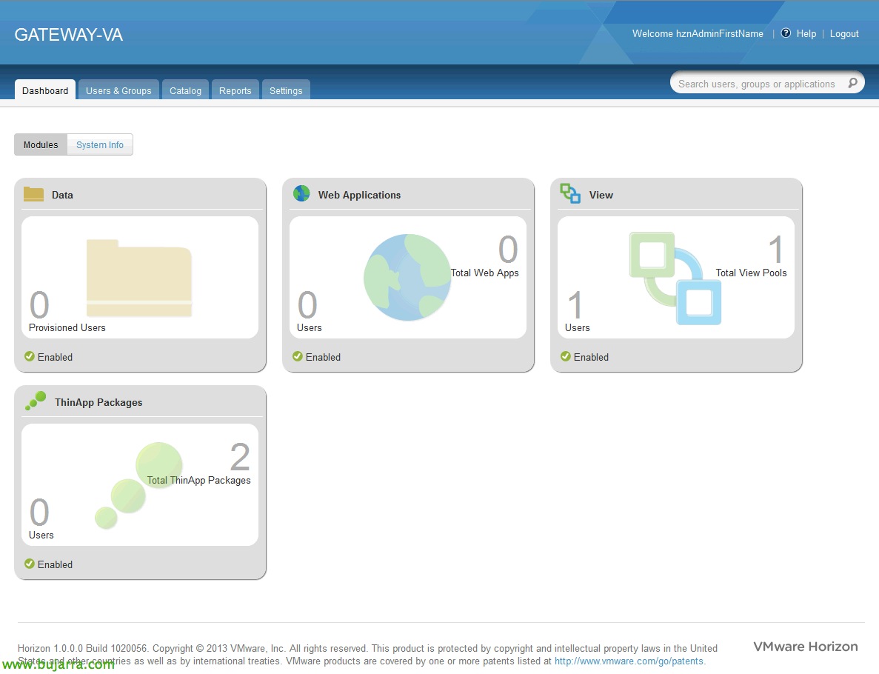Click the green Enabled checkmark under View
The width and height of the screenshot is (879, 674).
coord(566,356)
